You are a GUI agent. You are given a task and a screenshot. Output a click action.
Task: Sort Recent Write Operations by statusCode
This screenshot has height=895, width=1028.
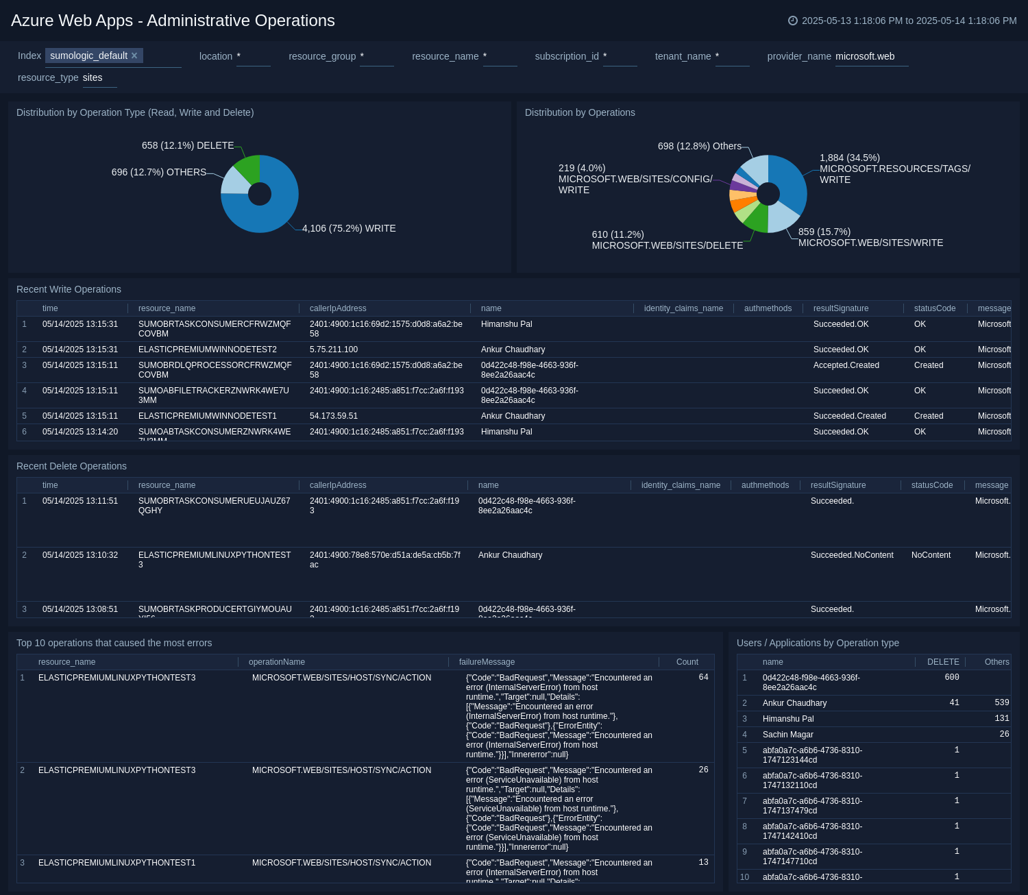click(935, 308)
